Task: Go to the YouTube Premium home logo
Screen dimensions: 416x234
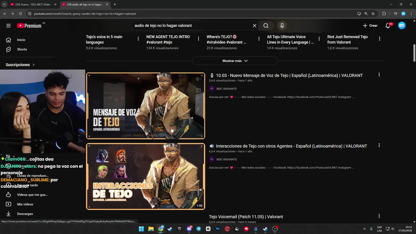Action: [x=30, y=26]
